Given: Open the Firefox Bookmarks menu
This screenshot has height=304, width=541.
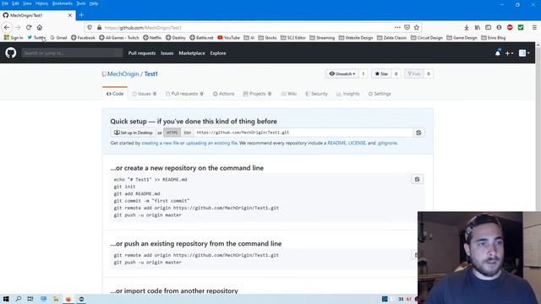Looking at the screenshot, I should [63, 3].
